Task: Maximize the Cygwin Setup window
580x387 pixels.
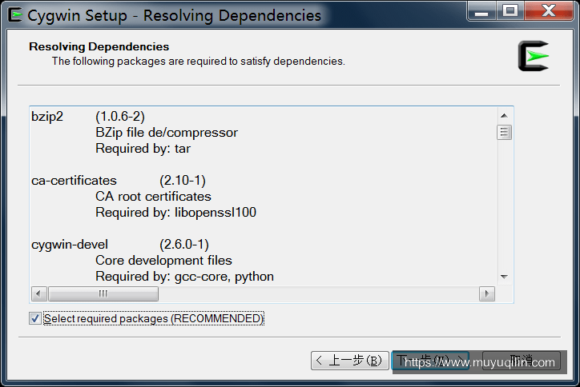Action: point(510,10)
